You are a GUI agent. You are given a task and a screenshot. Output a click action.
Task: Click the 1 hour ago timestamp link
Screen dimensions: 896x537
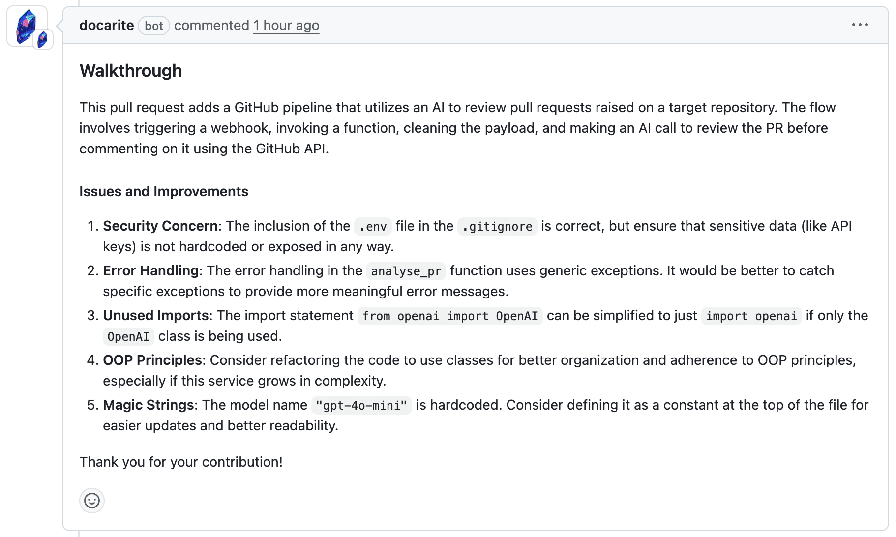pos(286,25)
